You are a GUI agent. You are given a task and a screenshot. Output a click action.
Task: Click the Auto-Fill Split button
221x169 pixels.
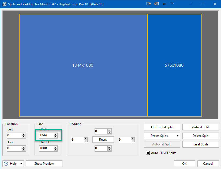tap(162, 144)
